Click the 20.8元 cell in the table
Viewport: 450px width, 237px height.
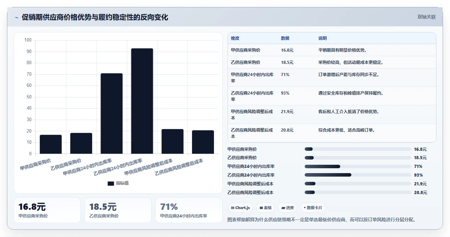287,130
